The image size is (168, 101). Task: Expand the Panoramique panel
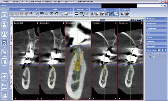point(156,28)
